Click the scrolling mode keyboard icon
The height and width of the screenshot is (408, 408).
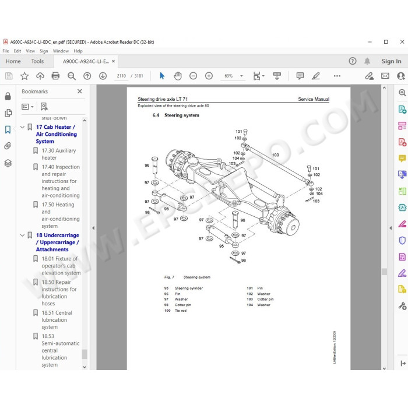(x=277, y=76)
